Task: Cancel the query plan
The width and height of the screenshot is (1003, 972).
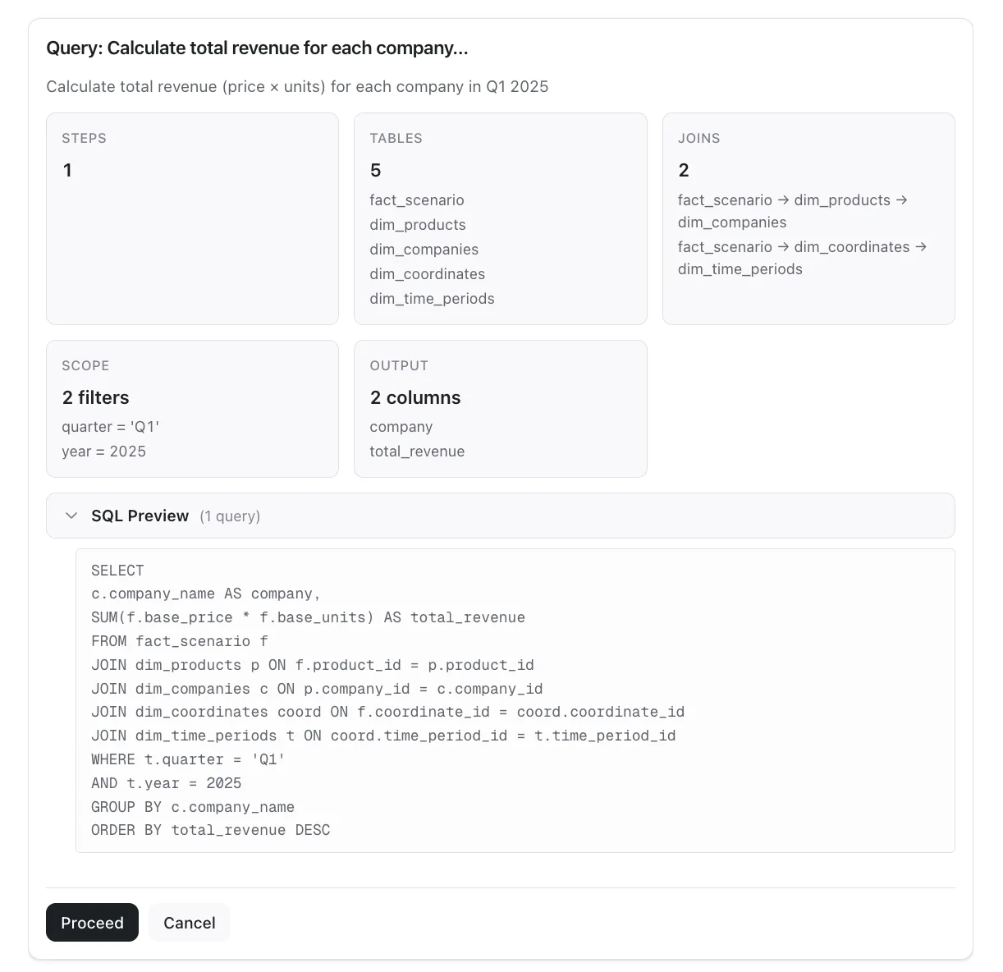Action: click(x=189, y=923)
